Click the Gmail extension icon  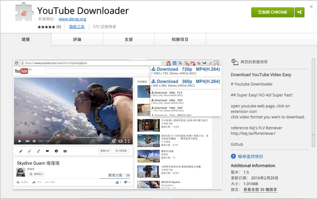192,63
